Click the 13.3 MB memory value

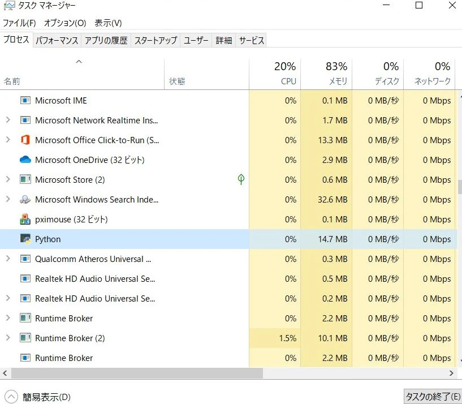coord(333,140)
